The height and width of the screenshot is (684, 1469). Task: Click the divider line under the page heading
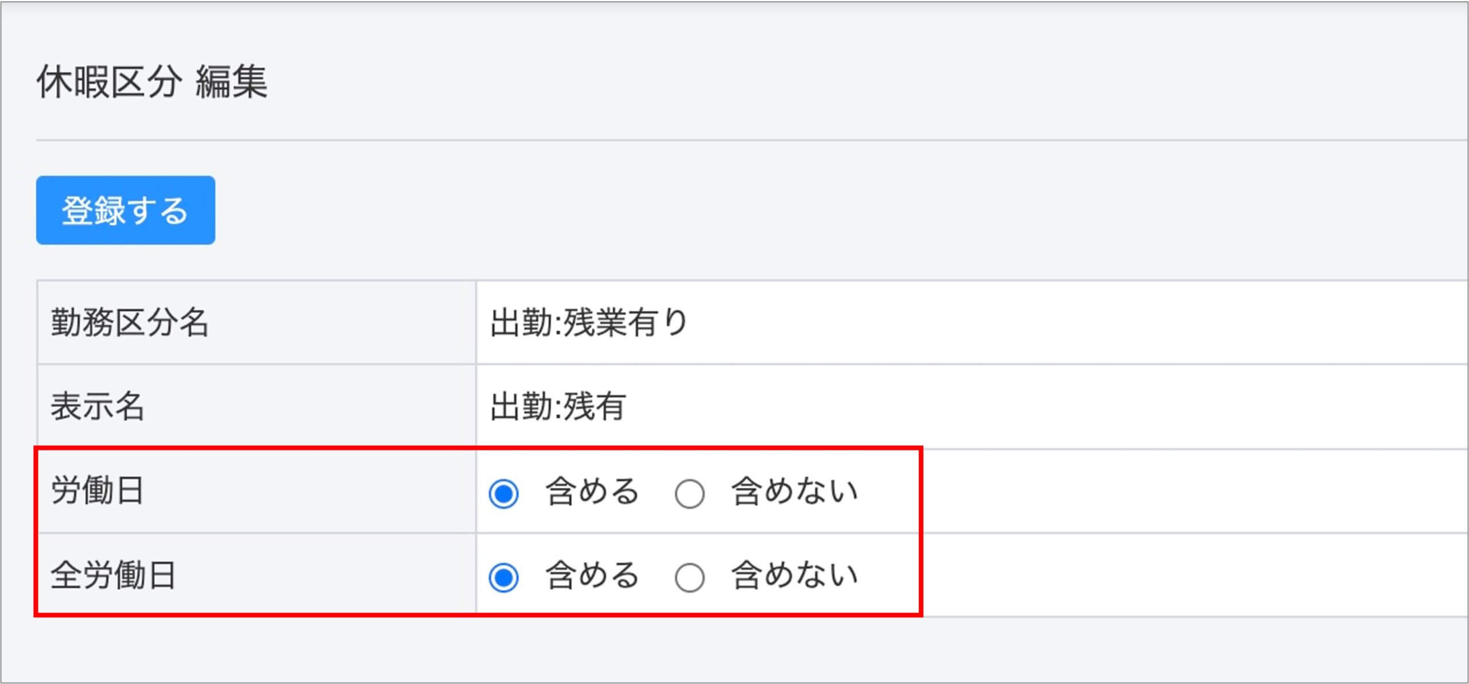[746, 140]
